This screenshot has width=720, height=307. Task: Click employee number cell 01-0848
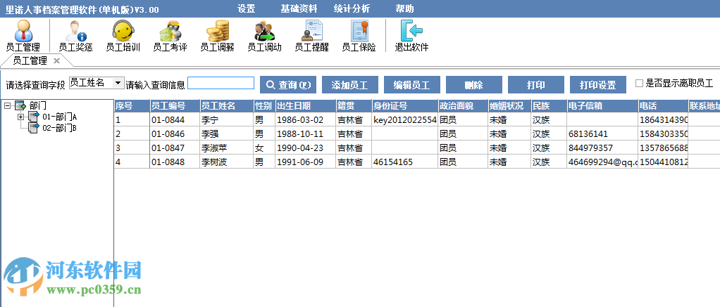point(175,162)
